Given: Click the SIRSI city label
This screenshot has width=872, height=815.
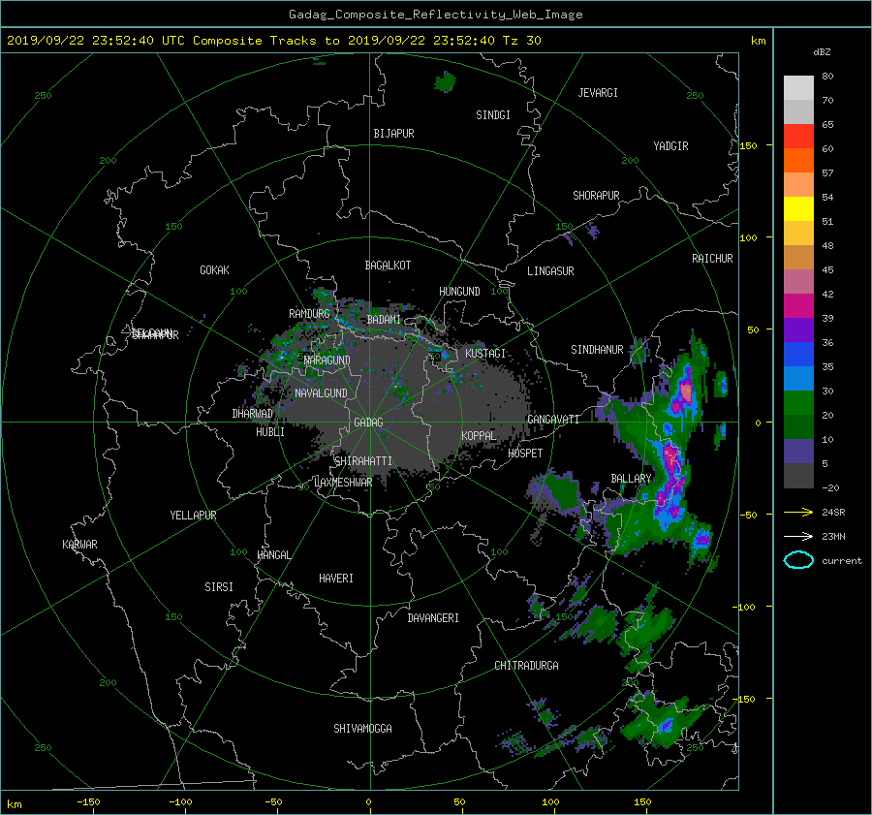Looking at the screenshot, I should point(219,587).
